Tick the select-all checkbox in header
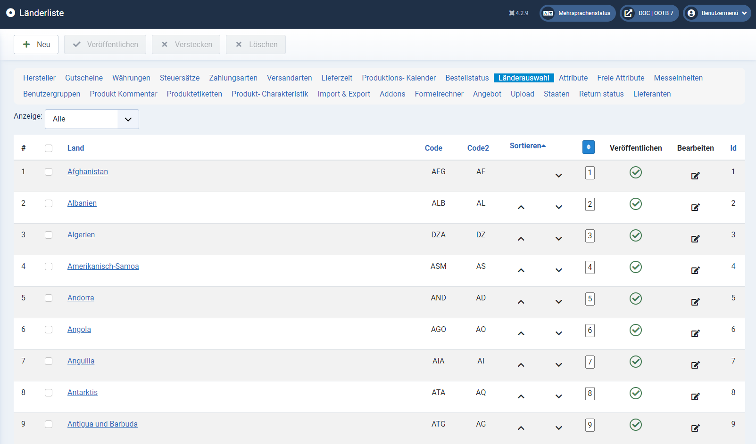The height and width of the screenshot is (444, 756). [49, 148]
